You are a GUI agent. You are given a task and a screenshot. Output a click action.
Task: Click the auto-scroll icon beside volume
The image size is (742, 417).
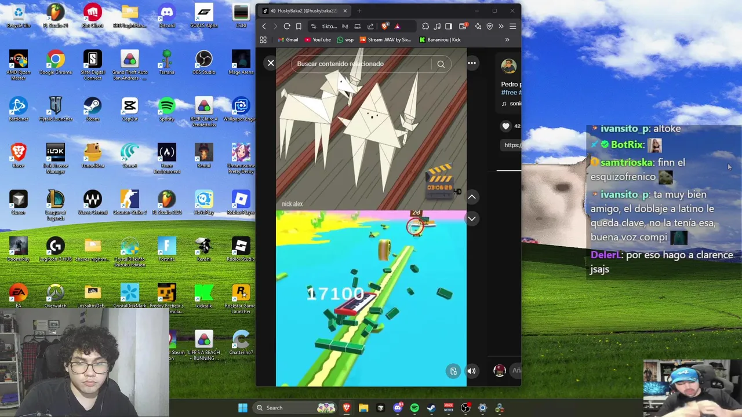pyautogui.click(x=453, y=371)
